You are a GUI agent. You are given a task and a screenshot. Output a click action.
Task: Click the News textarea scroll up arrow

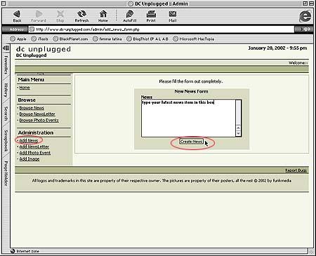click(238, 128)
